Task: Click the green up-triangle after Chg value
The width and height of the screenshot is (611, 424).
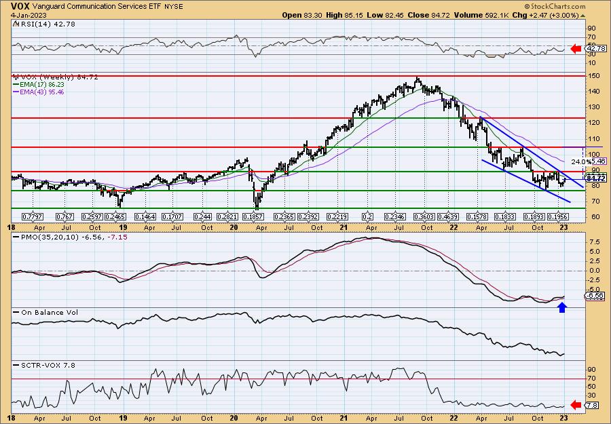Action: pyautogui.click(x=583, y=16)
